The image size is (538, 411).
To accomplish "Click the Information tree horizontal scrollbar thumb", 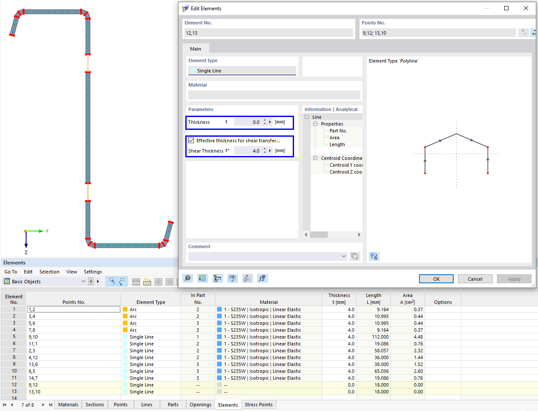I will [x=319, y=234].
